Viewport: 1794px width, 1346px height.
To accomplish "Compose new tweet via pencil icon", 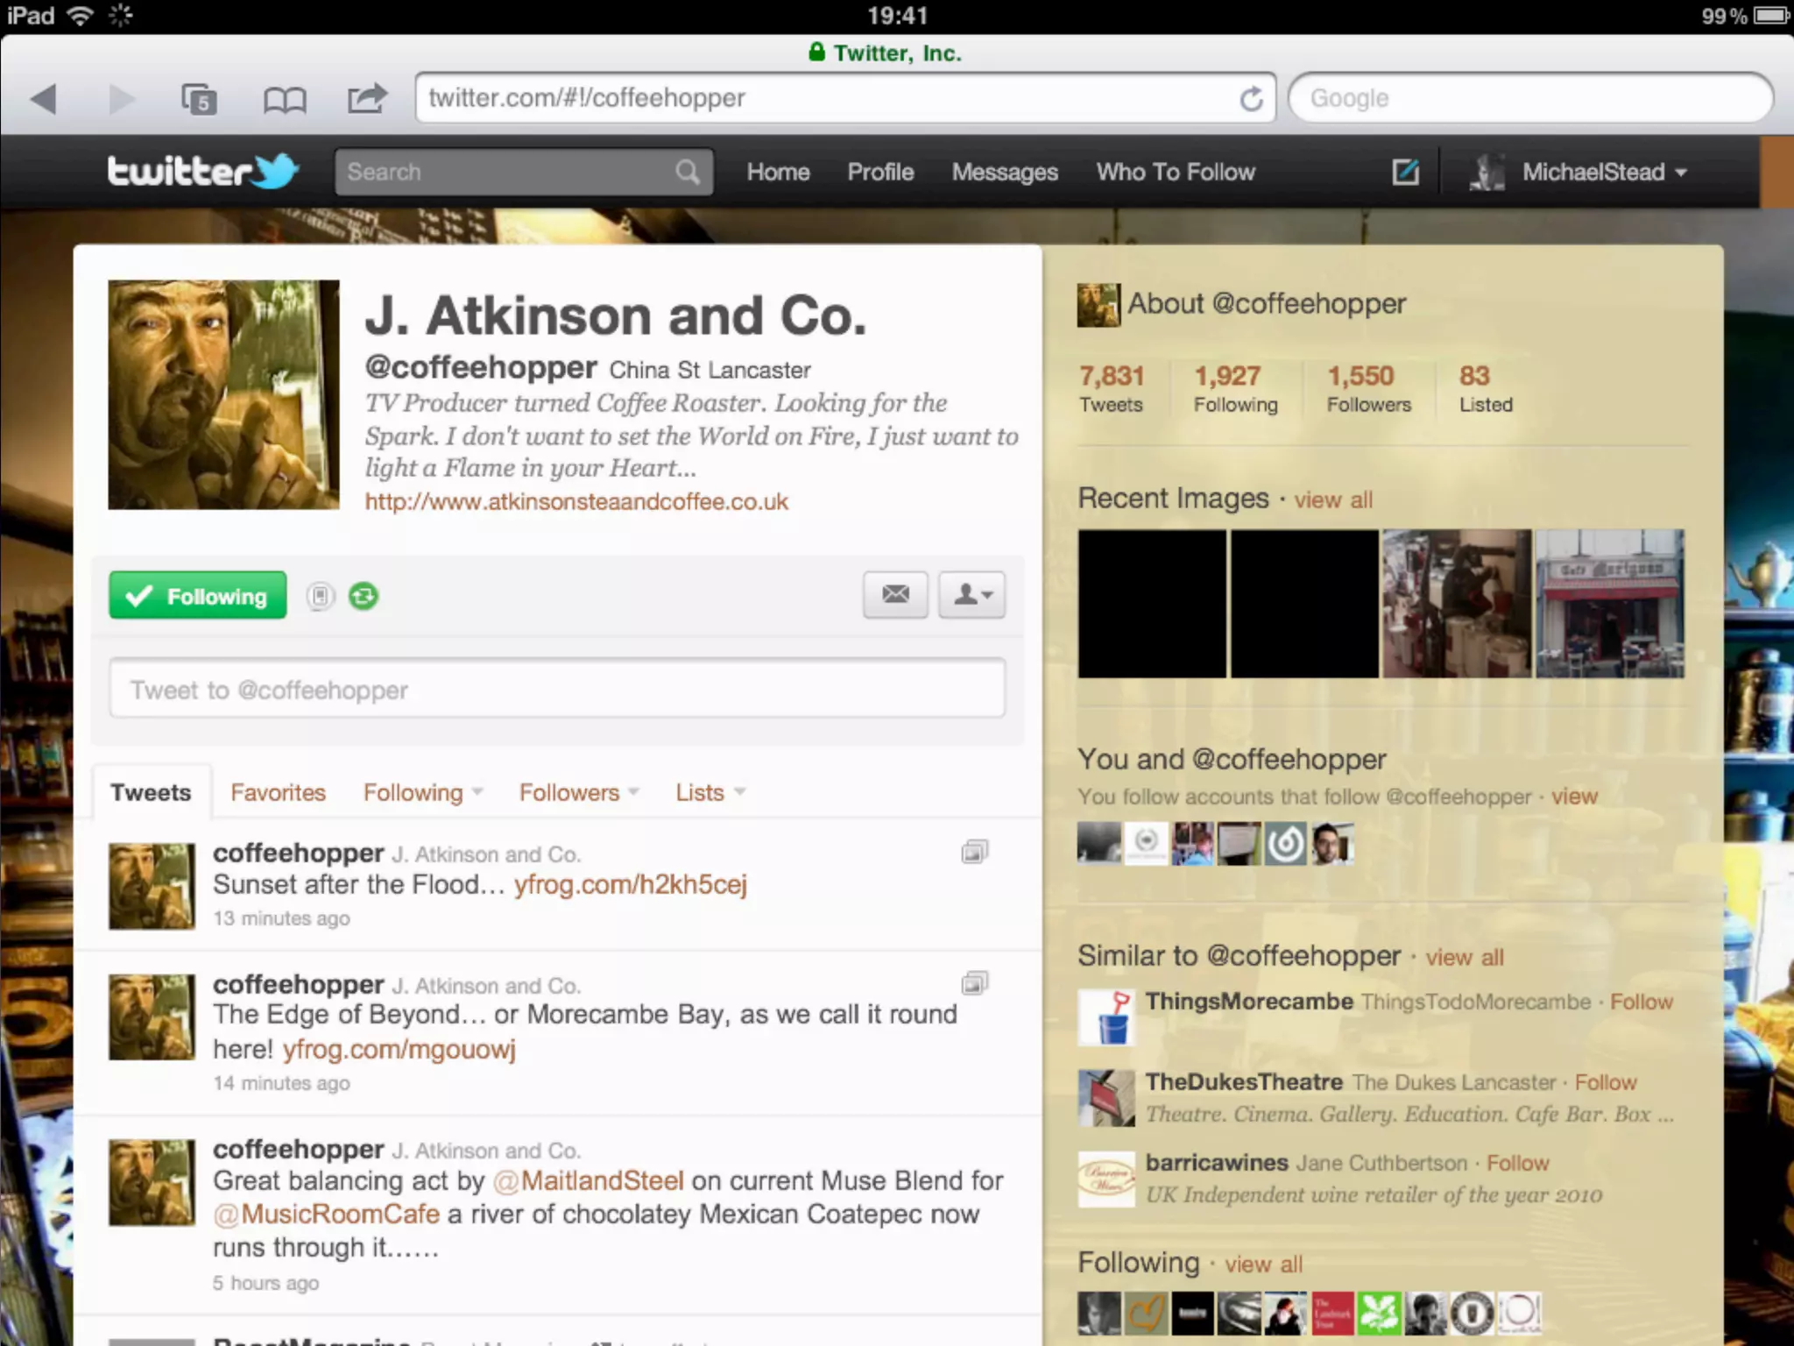I will click(1405, 172).
